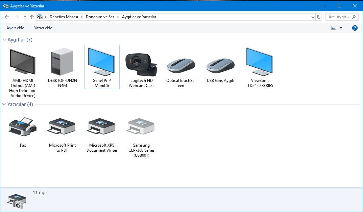Click the OpticalTouchScreen label text
The width and height of the screenshot is (363, 212).
[181, 83]
